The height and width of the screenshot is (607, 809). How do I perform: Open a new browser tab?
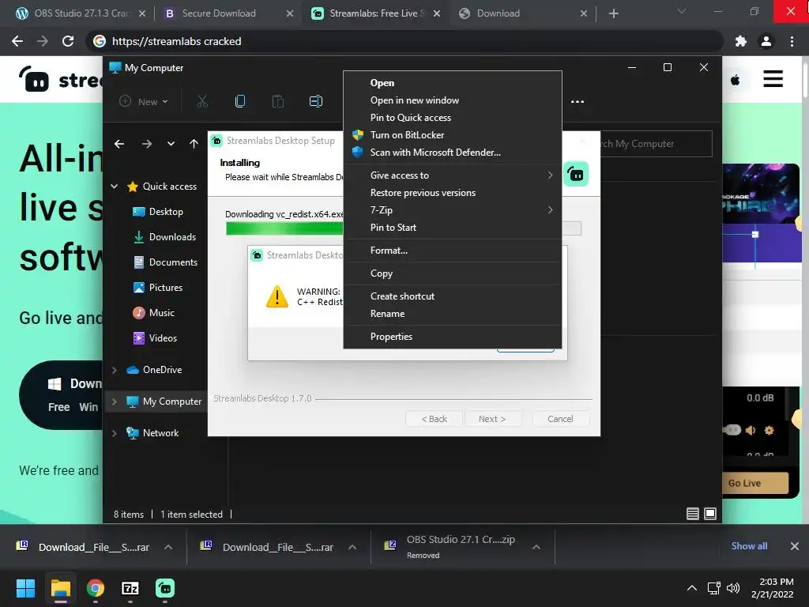coord(613,14)
